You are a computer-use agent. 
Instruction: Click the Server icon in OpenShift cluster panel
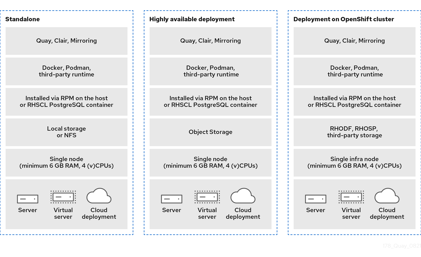tap(315, 199)
